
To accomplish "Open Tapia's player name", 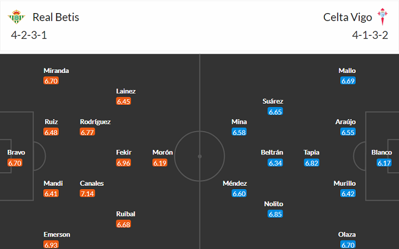I will (312, 152).
